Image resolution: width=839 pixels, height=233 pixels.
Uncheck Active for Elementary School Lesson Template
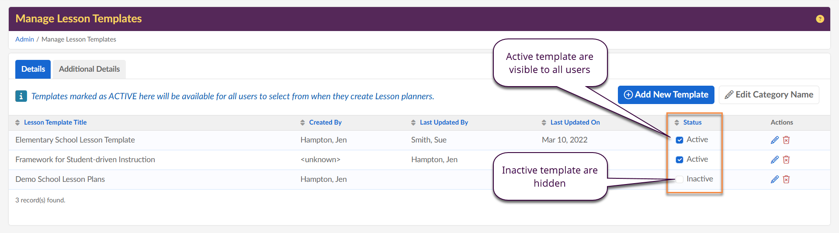680,140
